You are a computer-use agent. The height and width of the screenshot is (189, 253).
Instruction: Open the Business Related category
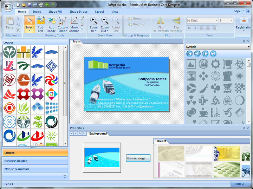coord(35,161)
